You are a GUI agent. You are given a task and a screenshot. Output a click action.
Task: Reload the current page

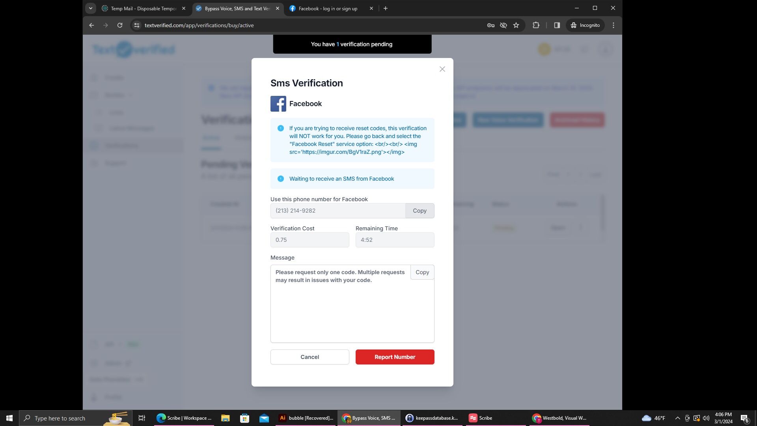[x=120, y=25]
